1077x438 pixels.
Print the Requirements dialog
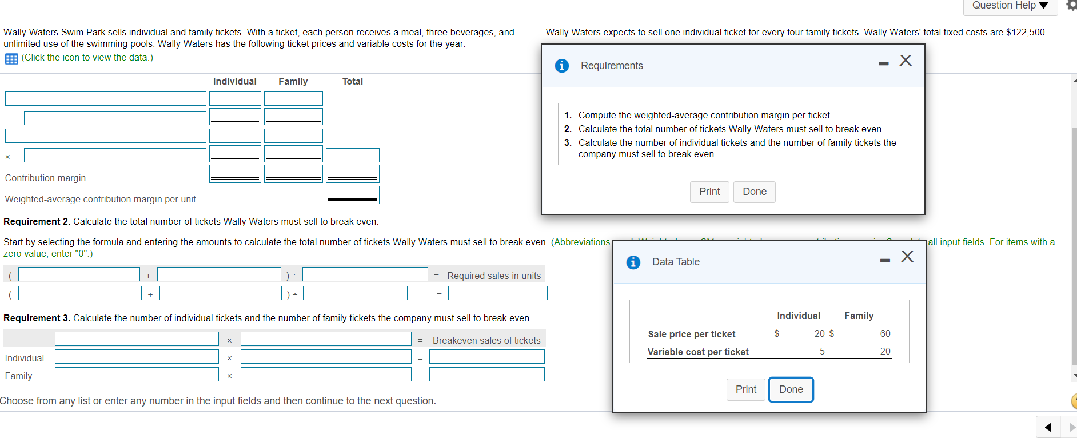click(x=709, y=192)
